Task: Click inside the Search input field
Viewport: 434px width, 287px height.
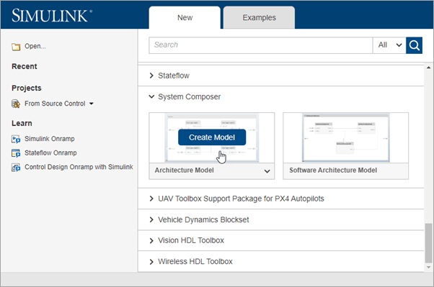Action: [260, 45]
